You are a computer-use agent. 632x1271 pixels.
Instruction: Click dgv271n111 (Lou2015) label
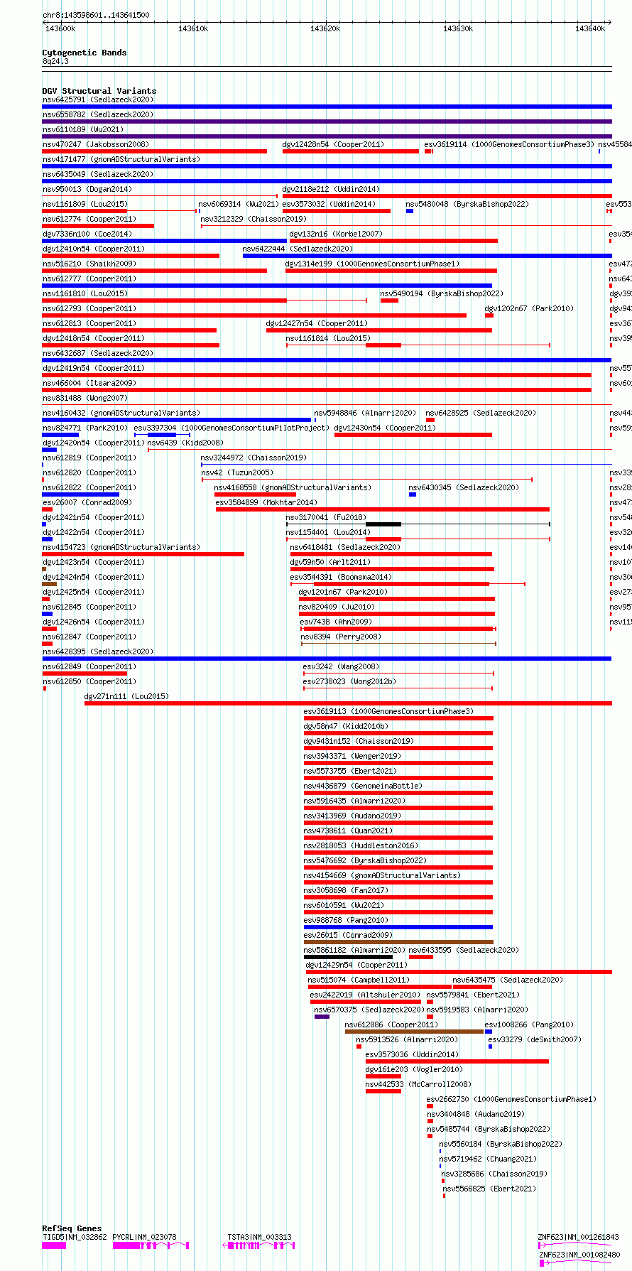pos(127,696)
